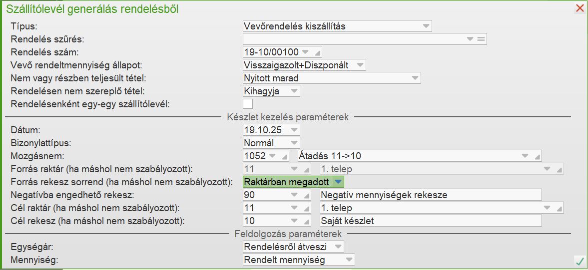Open the Kihagyja dropdown

[x=294, y=91]
